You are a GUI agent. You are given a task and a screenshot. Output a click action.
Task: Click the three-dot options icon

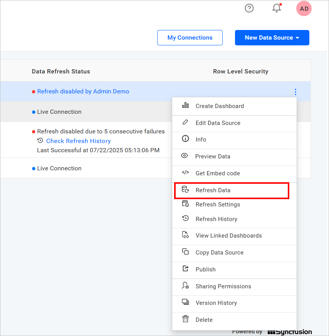295,92
